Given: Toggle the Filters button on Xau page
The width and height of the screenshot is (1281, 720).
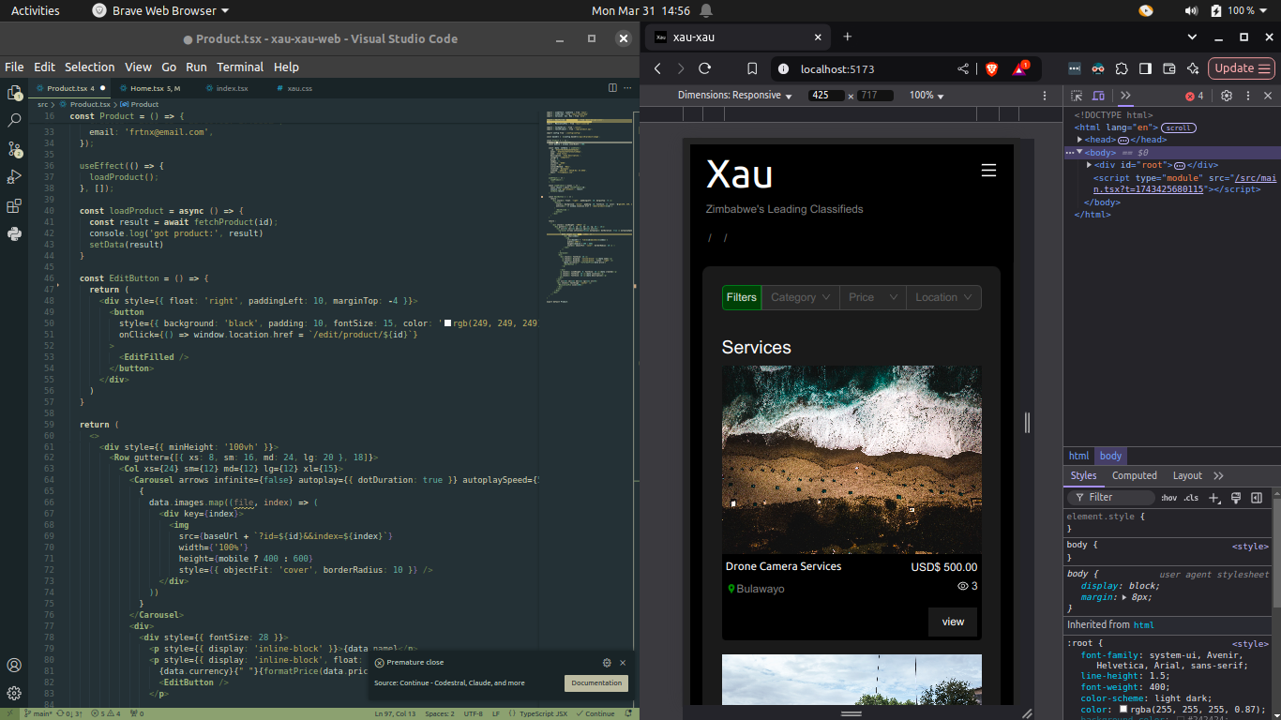Looking at the screenshot, I should click(x=741, y=297).
